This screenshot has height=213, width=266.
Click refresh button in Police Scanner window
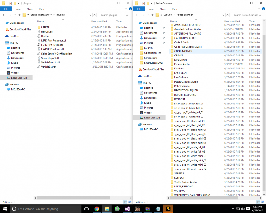tap(227, 15)
